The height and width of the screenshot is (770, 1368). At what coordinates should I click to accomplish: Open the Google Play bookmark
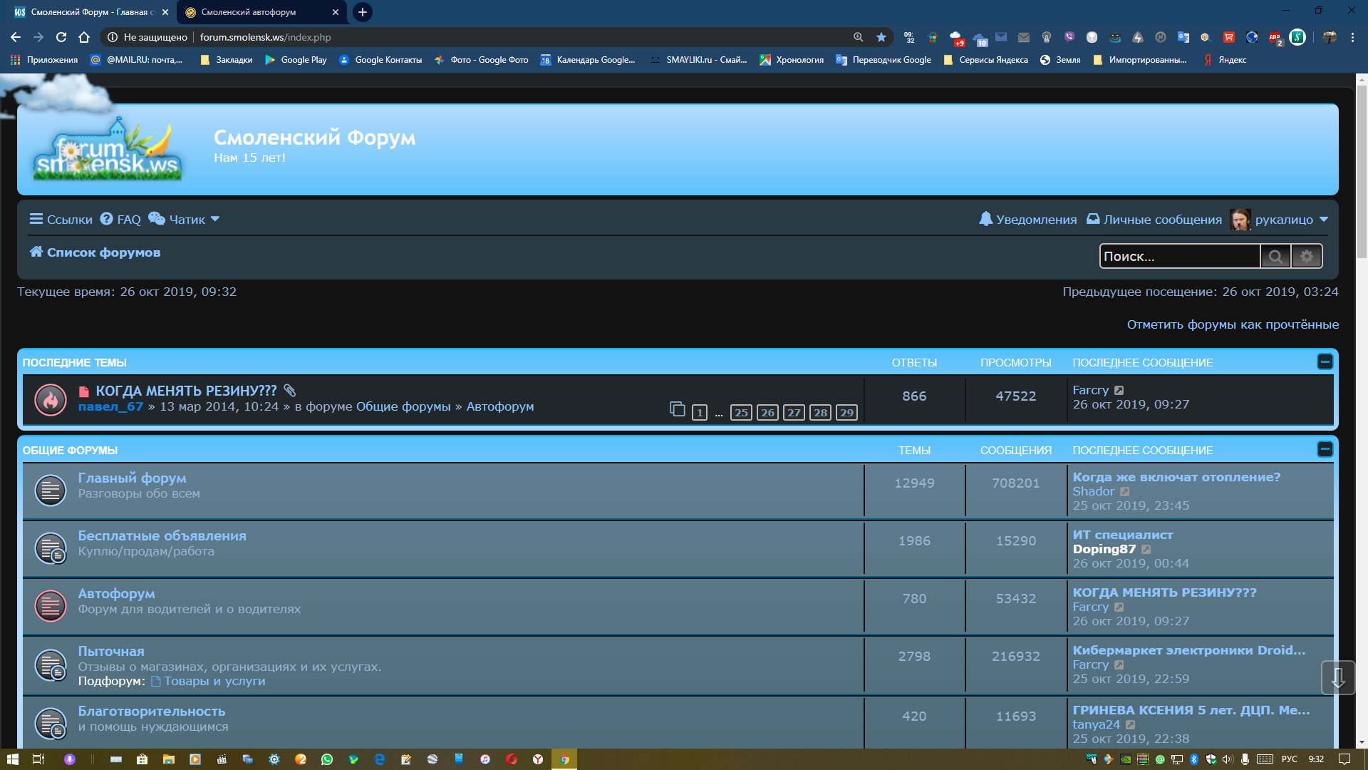(296, 60)
